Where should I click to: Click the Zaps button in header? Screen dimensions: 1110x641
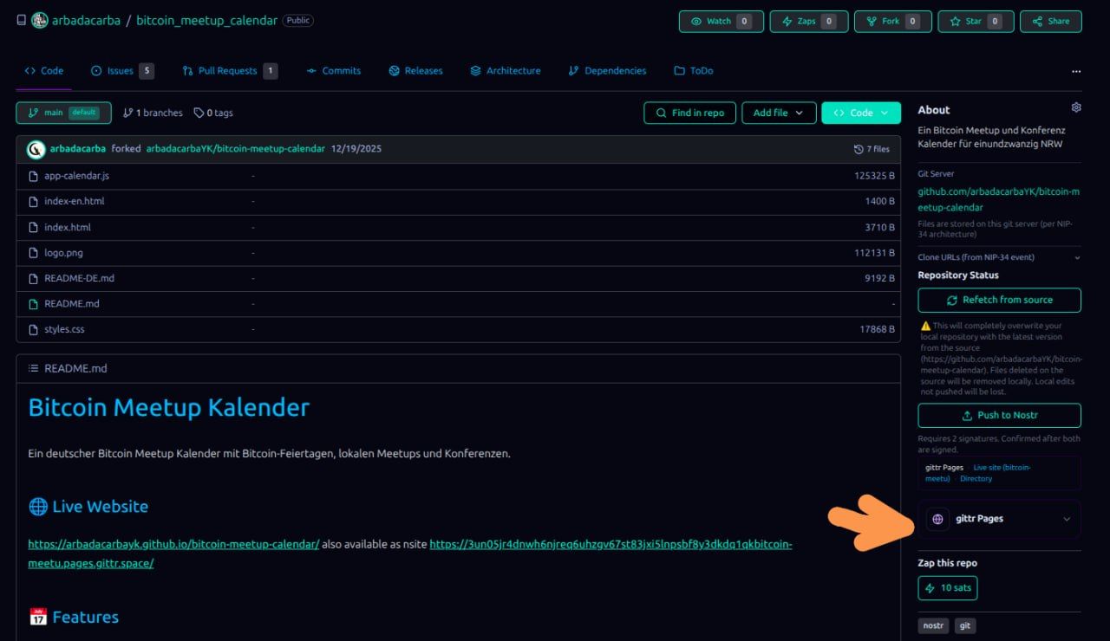pyautogui.click(x=809, y=22)
